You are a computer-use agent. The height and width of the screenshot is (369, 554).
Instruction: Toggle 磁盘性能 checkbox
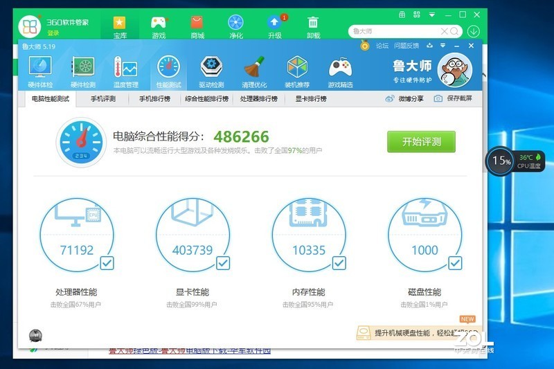click(455, 263)
